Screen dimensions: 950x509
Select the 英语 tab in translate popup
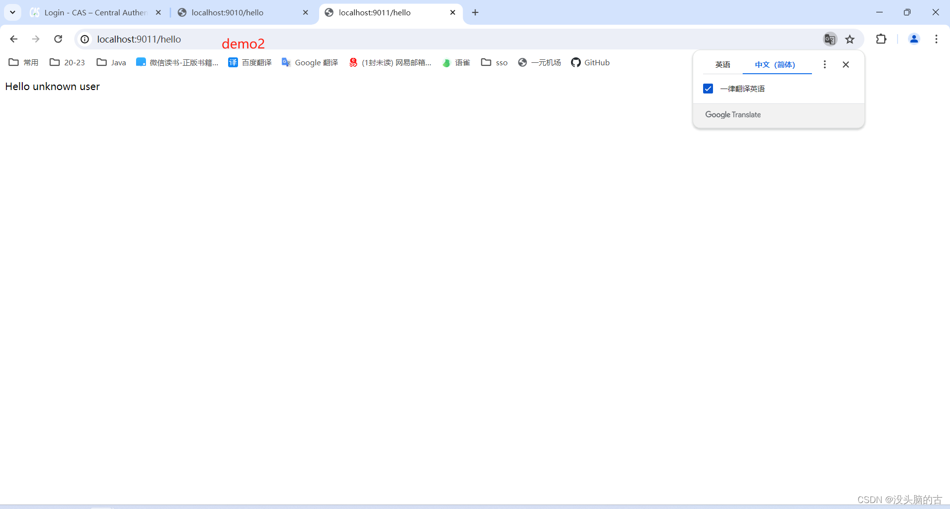[x=722, y=65]
